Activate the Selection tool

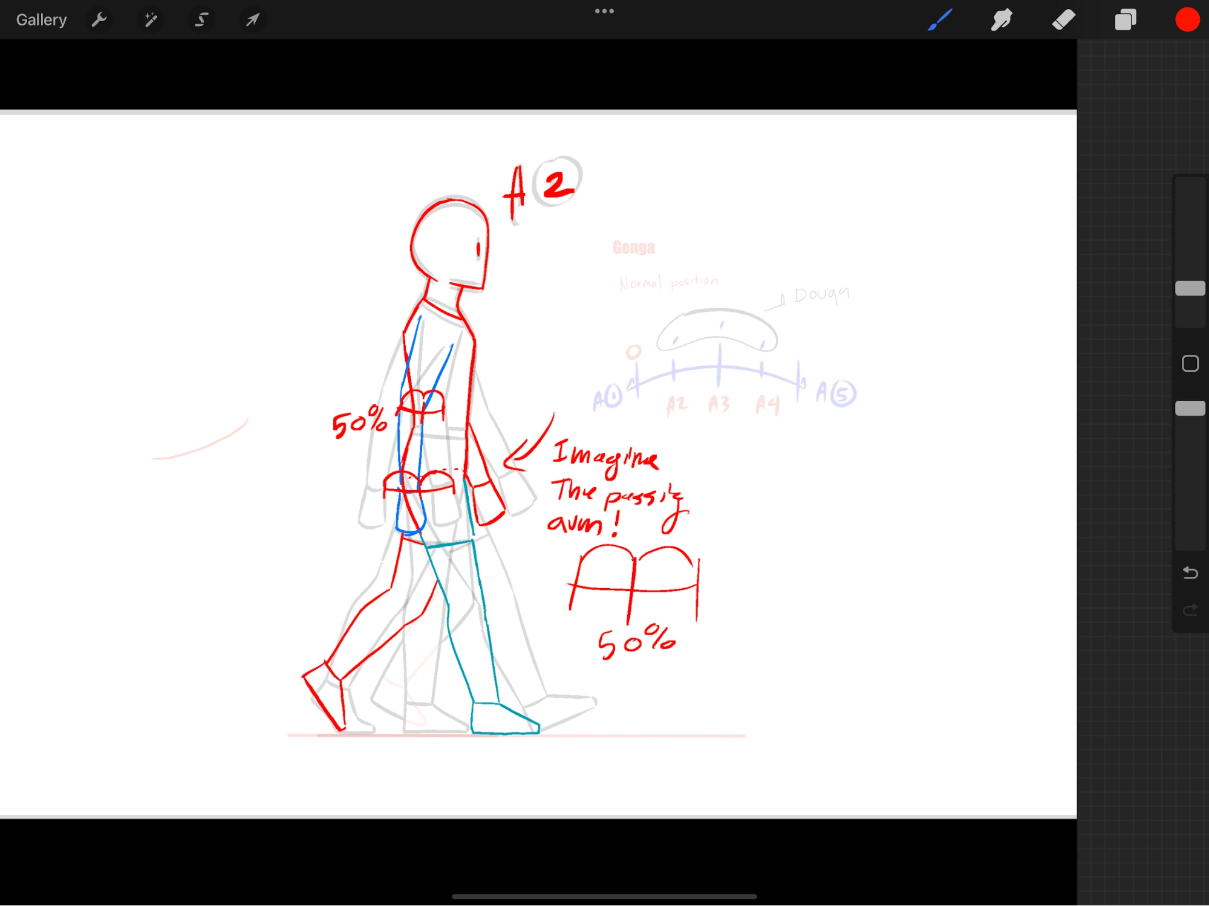[201, 20]
